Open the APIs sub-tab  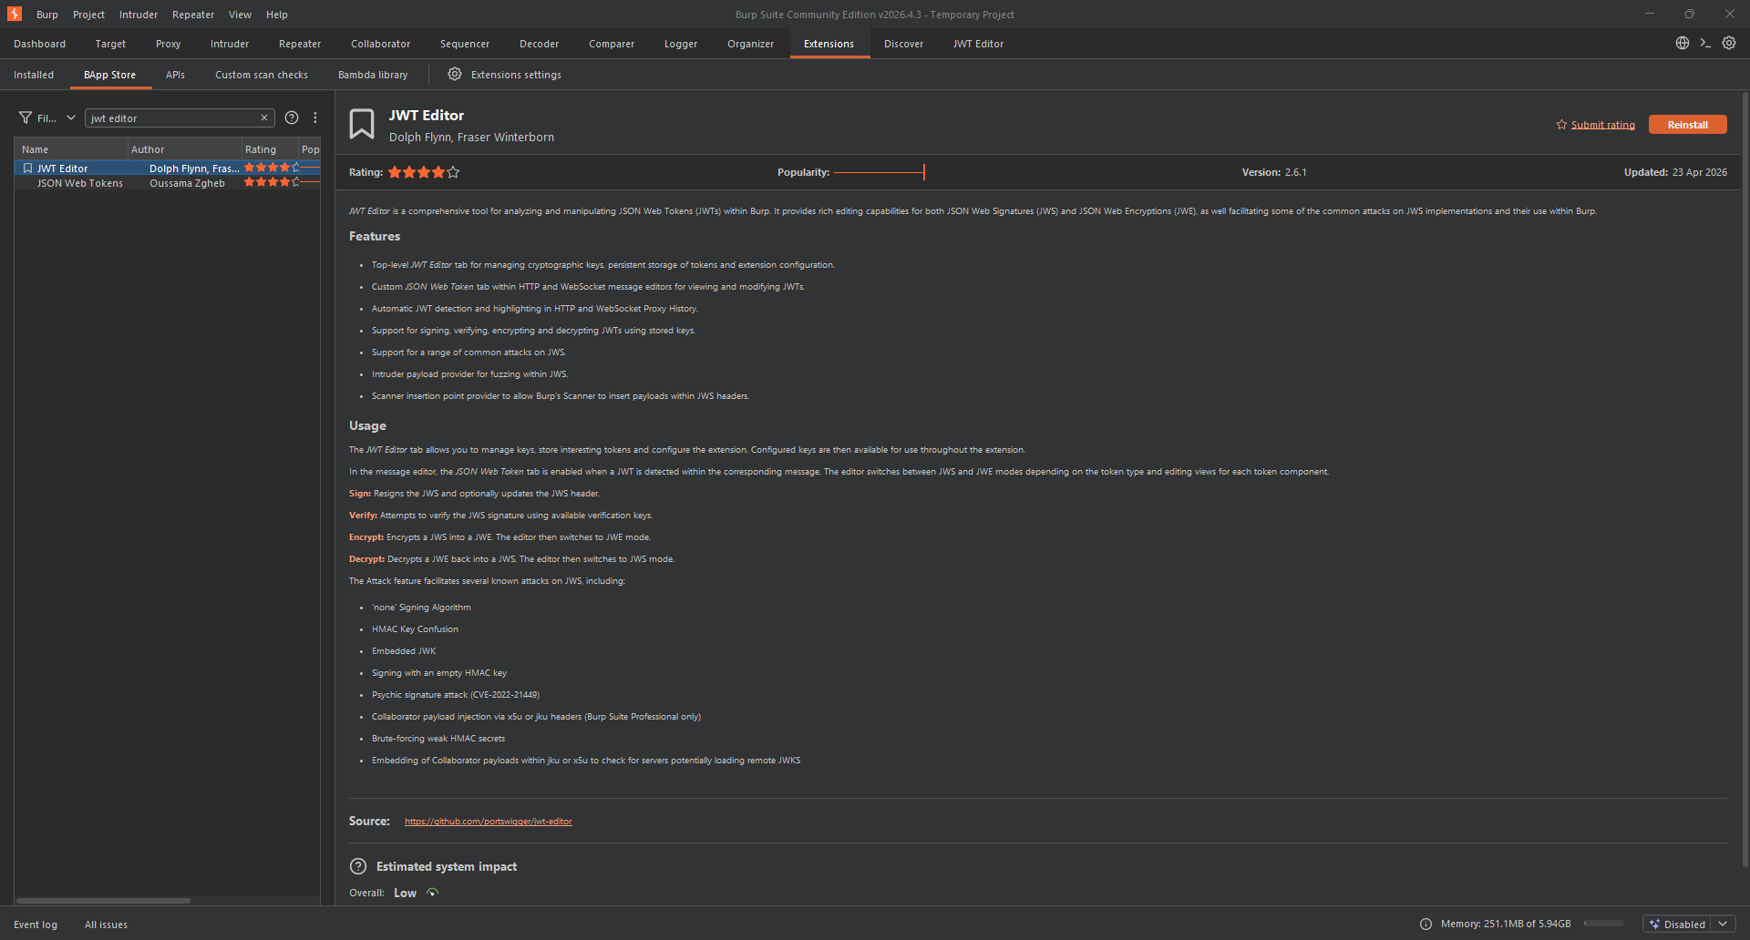(x=176, y=75)
